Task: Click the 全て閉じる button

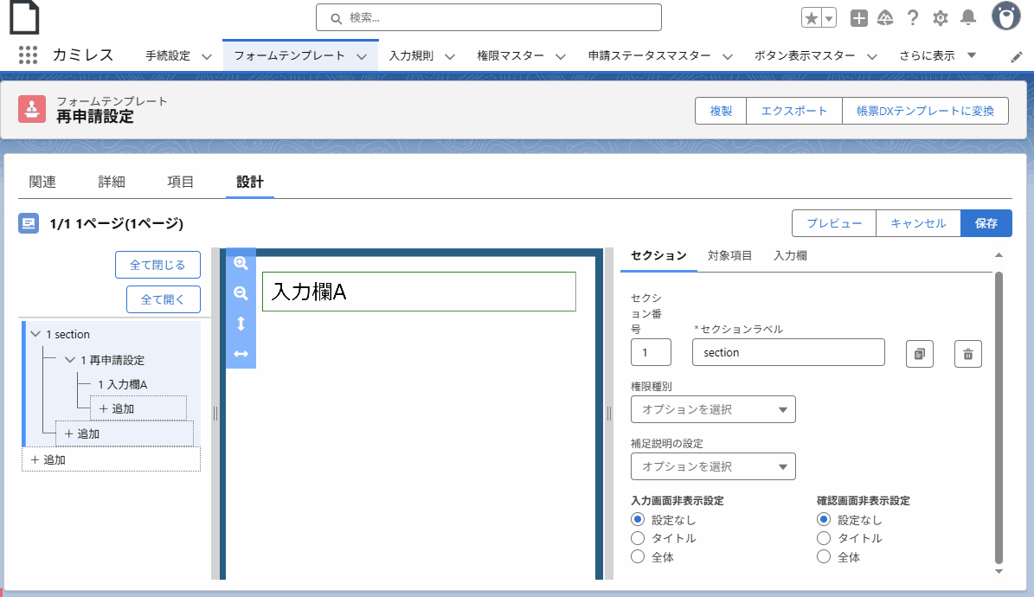Action: (x=157, y=265)
